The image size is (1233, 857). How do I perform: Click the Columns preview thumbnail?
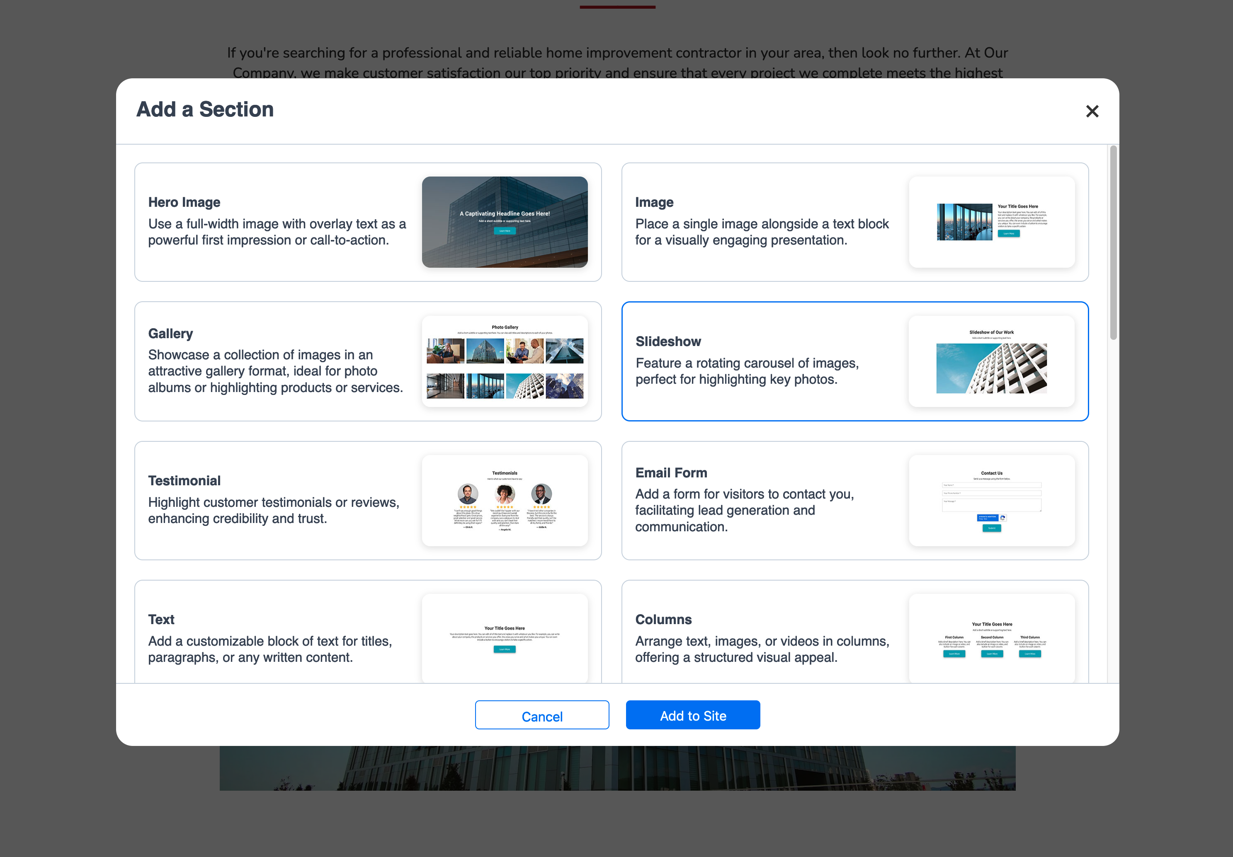point(992,639)
